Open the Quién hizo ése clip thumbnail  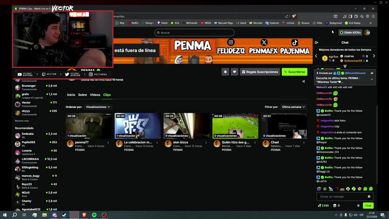(235, 126)
